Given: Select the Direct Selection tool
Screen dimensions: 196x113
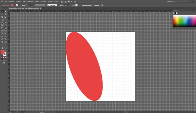Looking at the screenshot, I should tap(6, 12).
